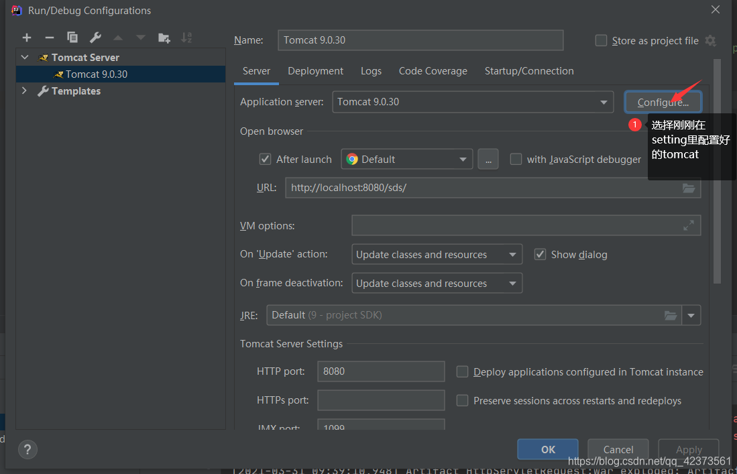
Task: Enable Store as project file checkbox
Action: click(601, 41)
